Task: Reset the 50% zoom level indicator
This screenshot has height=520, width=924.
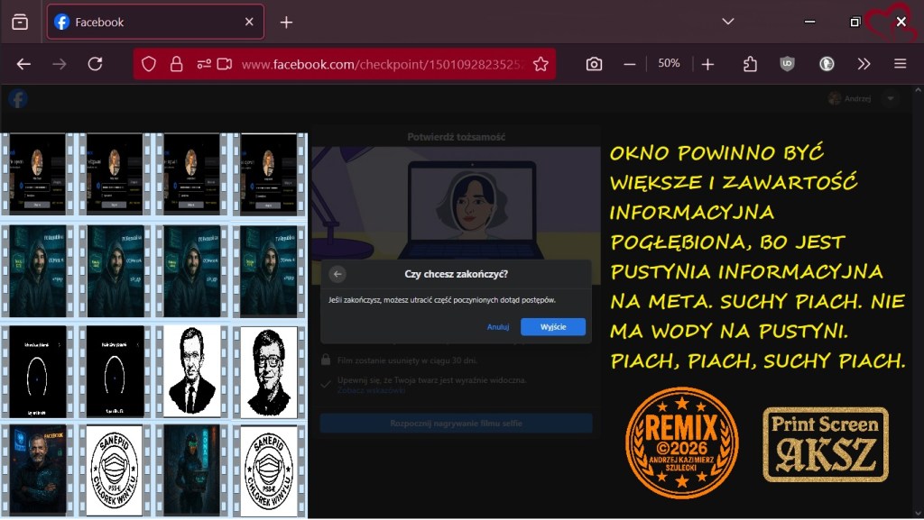Action: [x=669, y=64]
